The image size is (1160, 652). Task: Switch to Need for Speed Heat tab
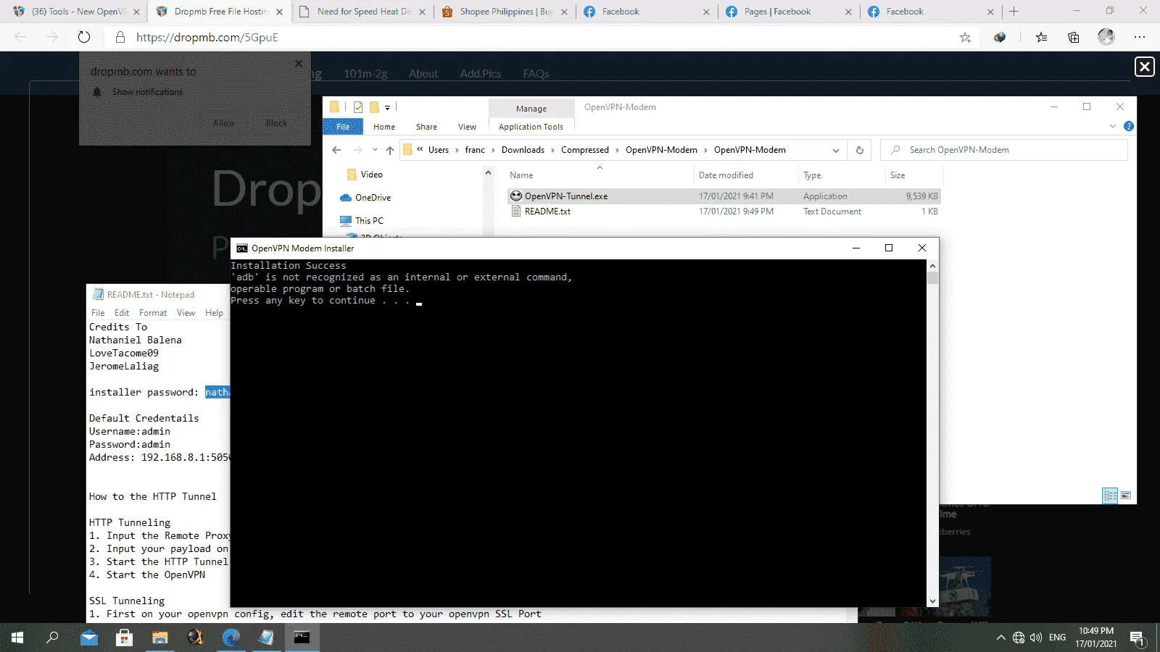(x=362, y=12)
